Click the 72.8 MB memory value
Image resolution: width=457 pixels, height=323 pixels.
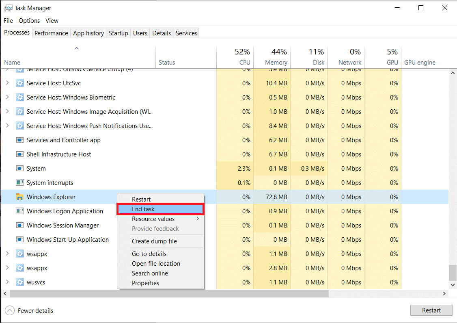click(276, 197)
